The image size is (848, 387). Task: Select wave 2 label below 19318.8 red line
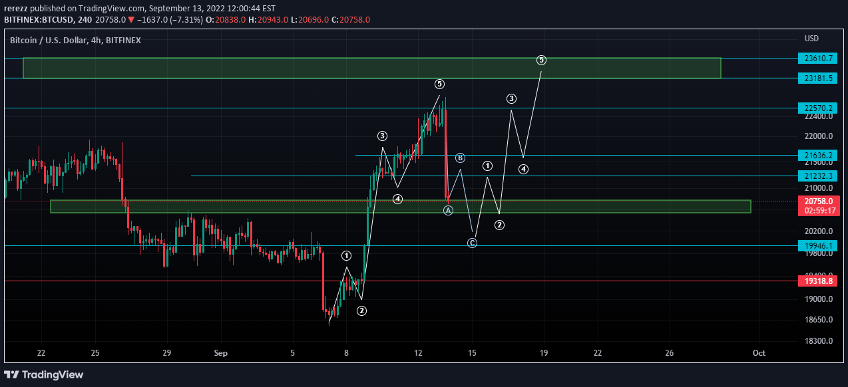tap(361, 311)
